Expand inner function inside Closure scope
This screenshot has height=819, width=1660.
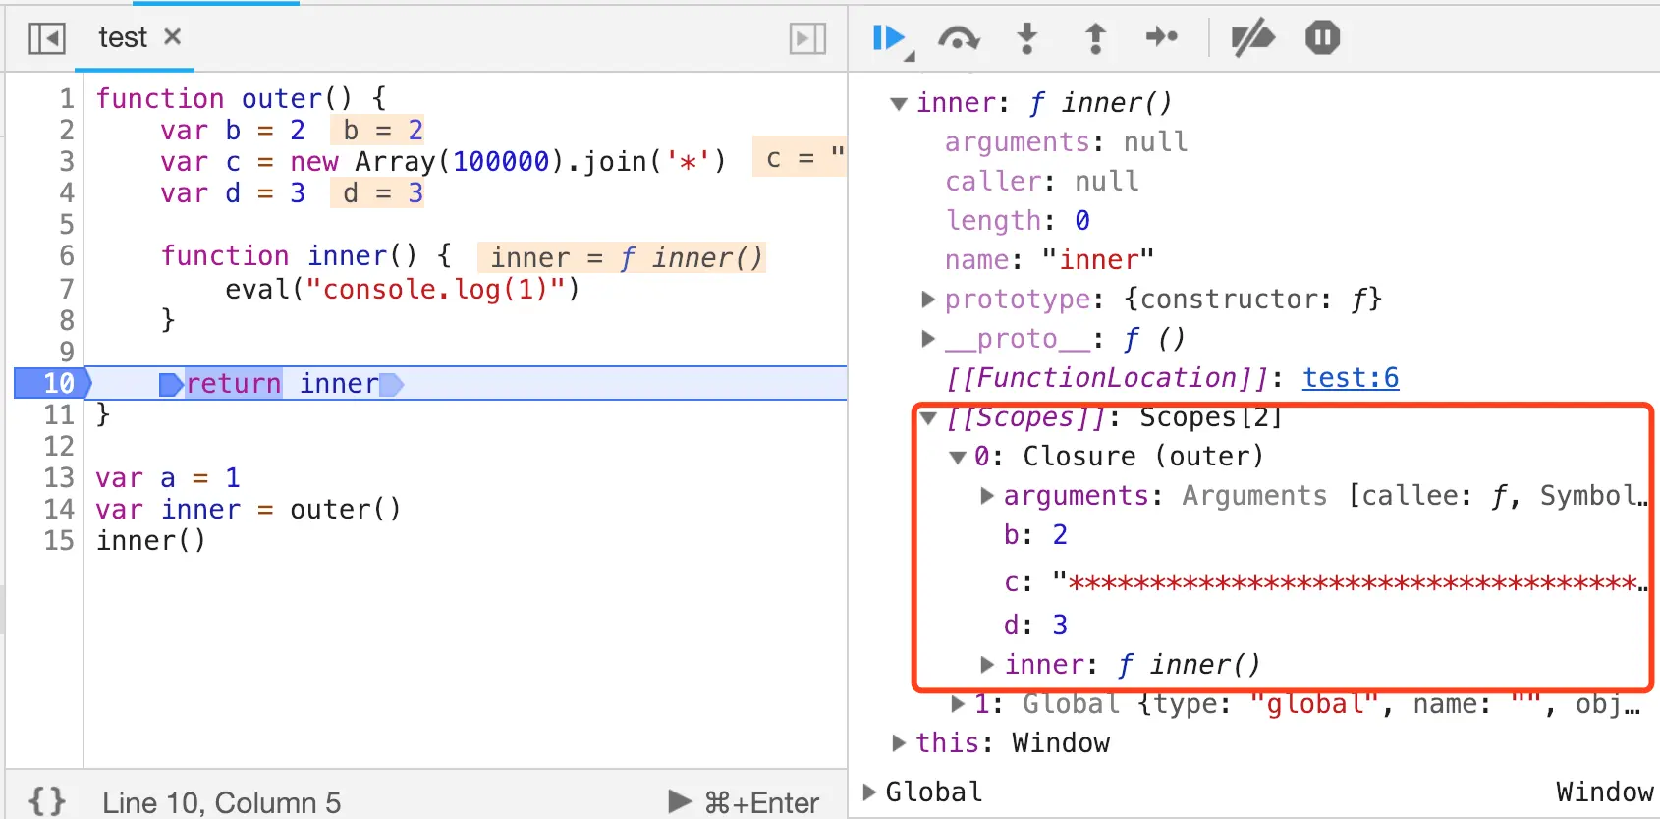point(987,665)
